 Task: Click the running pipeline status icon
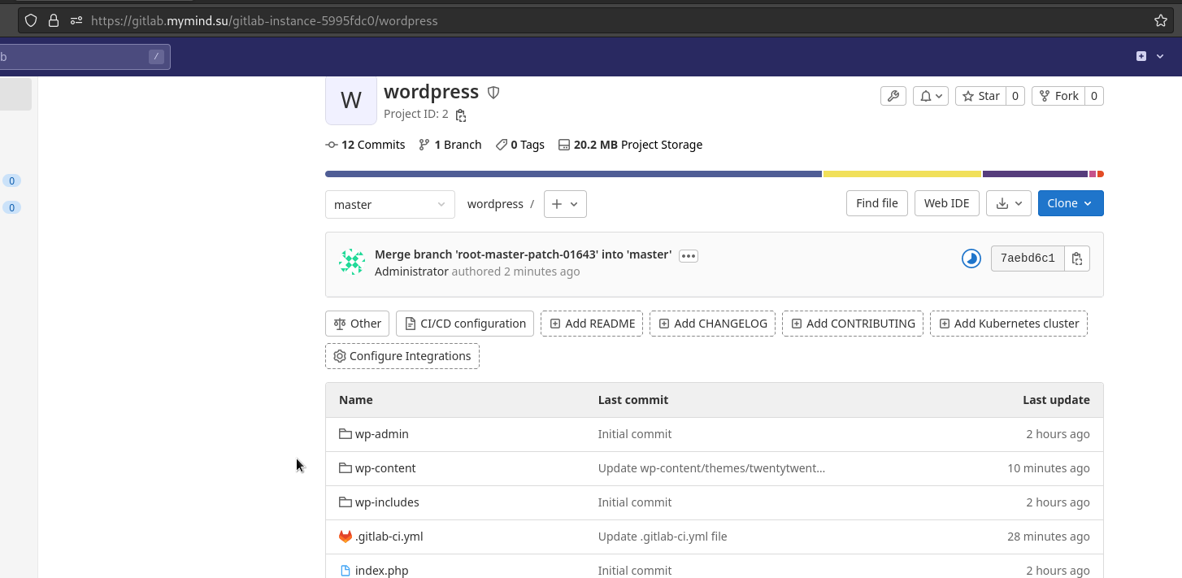[x=971, y=259]
